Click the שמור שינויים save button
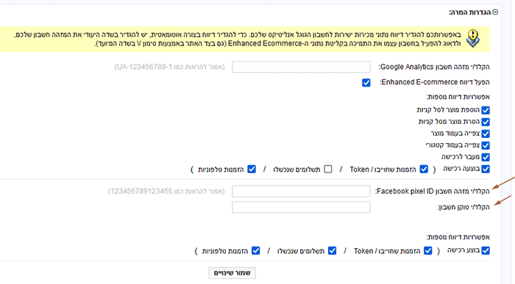Viewport: 515px width, 284px height. coord(232,273)
